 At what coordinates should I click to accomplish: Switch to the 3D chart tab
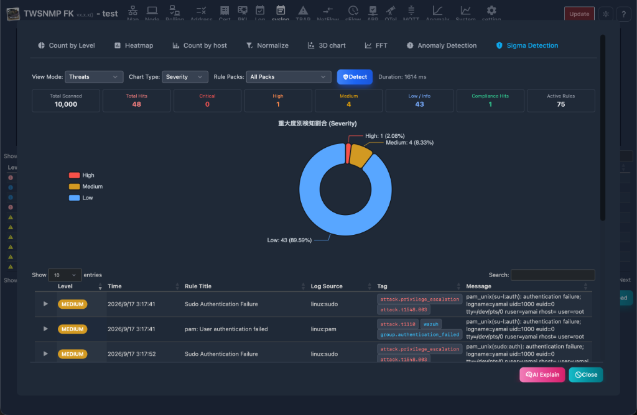[327, 45]
